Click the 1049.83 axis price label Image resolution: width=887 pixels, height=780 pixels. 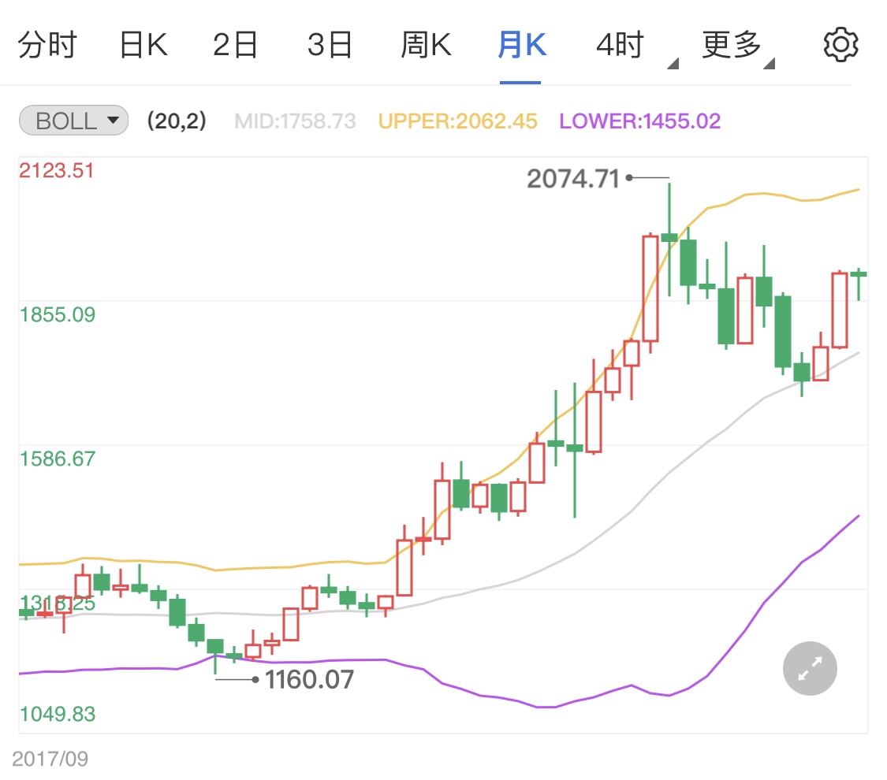tap(57, 714)
